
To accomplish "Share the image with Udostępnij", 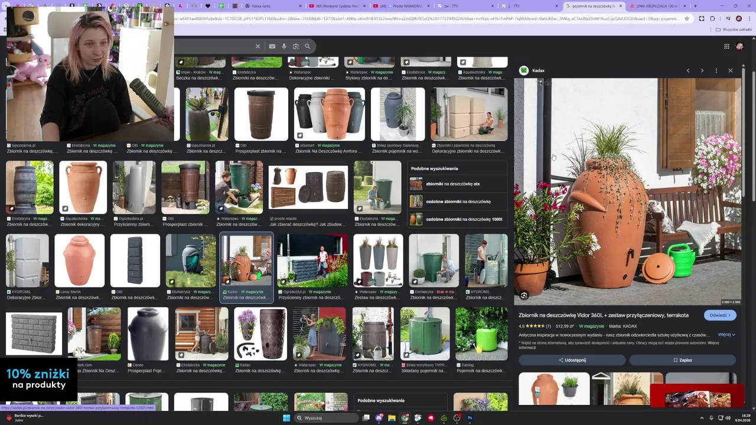I will (x=572, y=360).
